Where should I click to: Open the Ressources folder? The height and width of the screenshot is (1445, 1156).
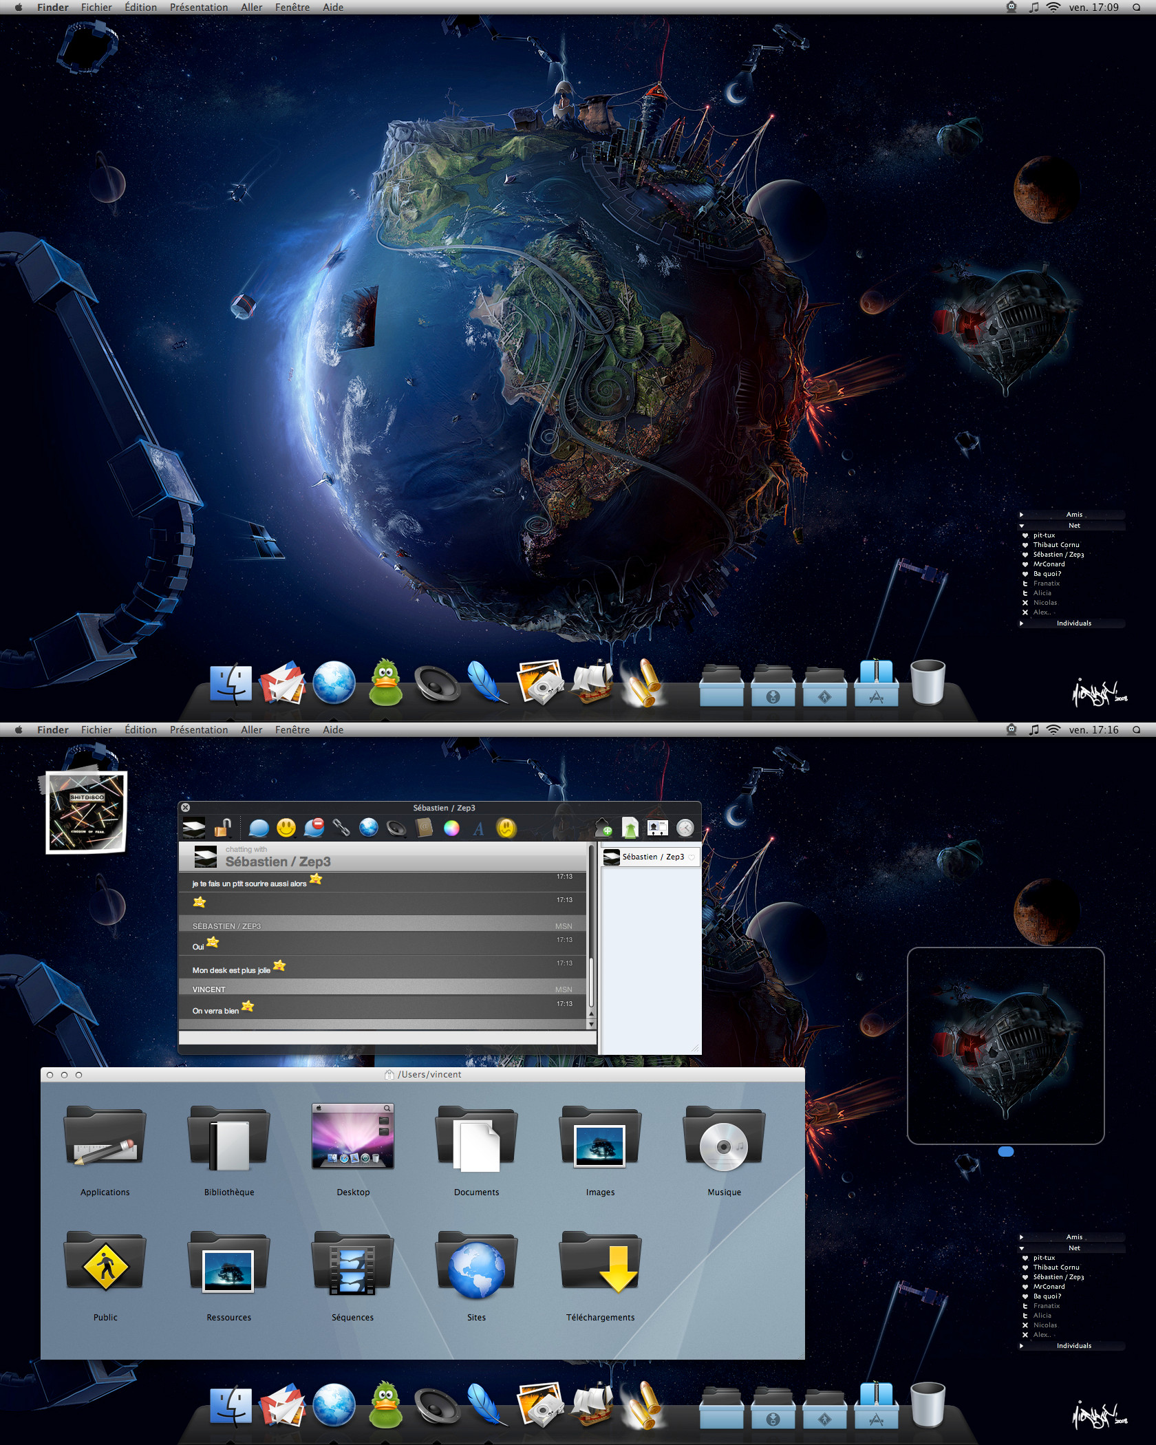pos(229,1275)
